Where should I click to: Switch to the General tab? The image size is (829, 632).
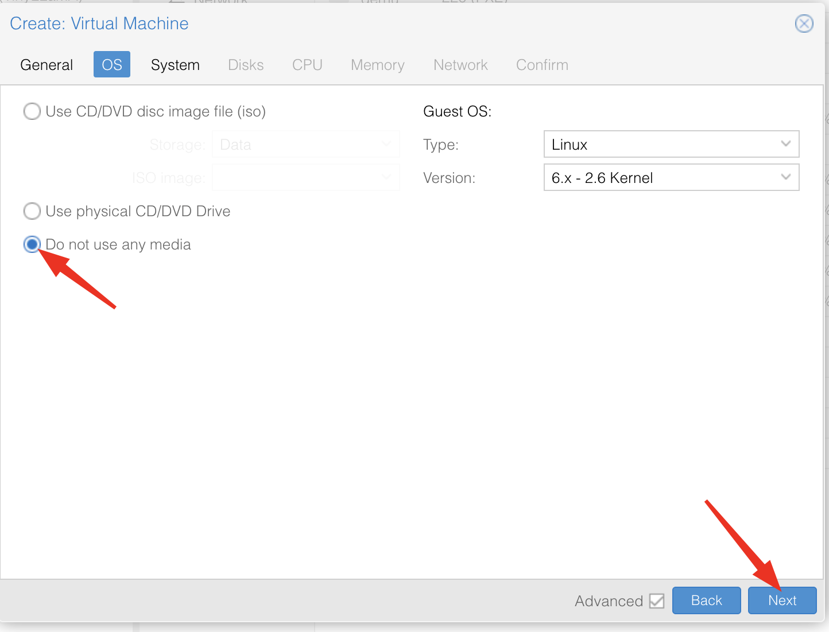[x=47, y=65]
